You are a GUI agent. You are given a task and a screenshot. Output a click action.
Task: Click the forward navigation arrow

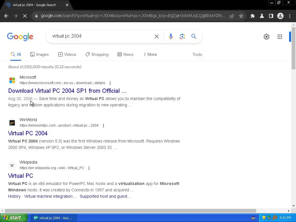pos(16,16)
